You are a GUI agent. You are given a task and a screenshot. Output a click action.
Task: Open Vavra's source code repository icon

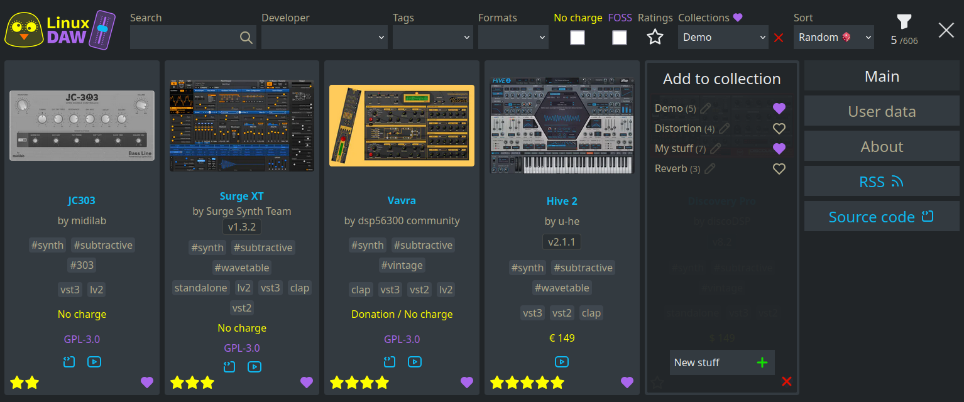389,362
